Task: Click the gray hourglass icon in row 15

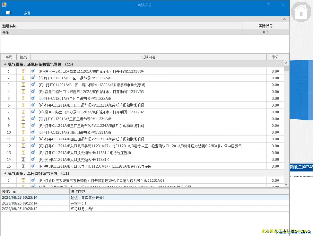Action: [x=23, y=166]
